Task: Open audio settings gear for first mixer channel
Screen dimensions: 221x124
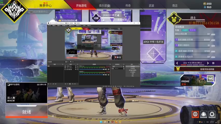Action: (x=109, y=69)
